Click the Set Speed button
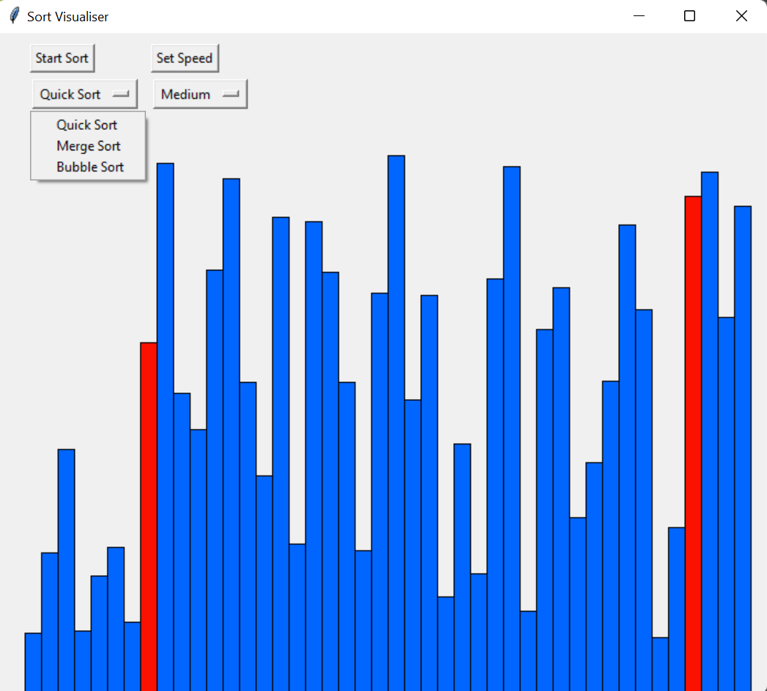The image size is (767, 691). pyautogui.click(x=184, y=58)
